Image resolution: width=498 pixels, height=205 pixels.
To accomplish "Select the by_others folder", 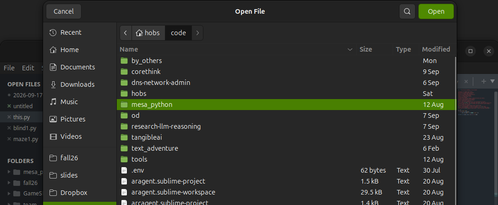I will click(286, 61).
